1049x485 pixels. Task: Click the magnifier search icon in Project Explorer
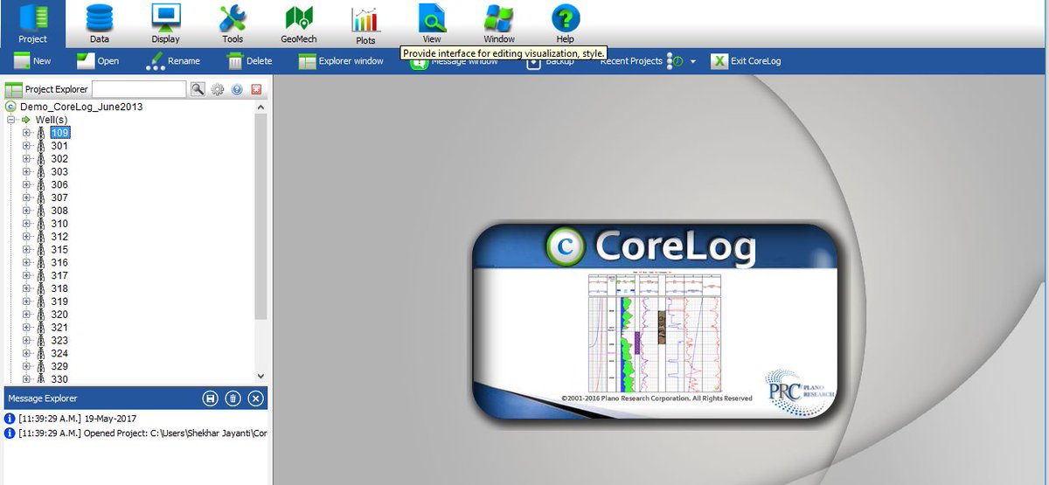198,89
